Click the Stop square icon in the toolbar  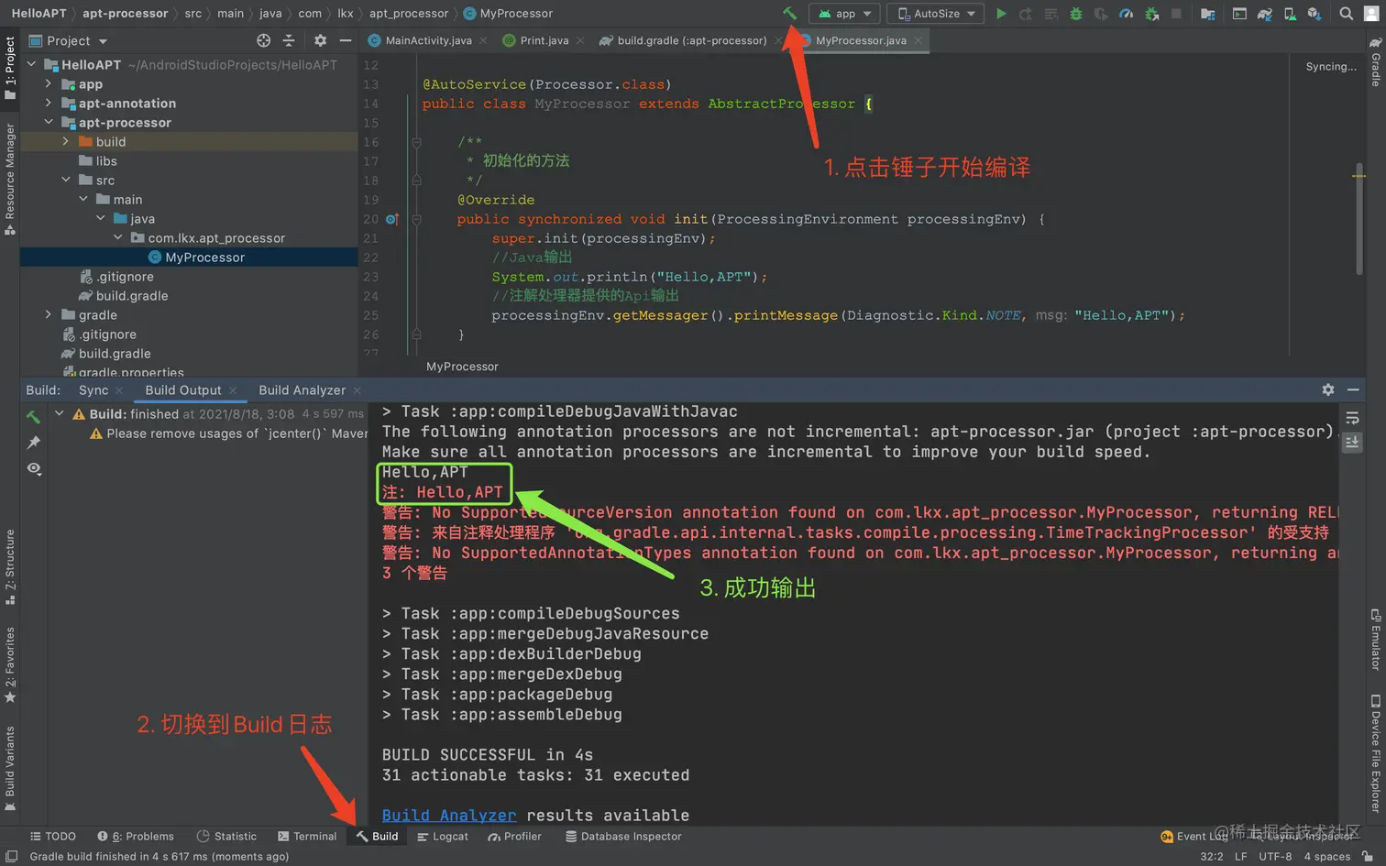(x=1176, y=14)
